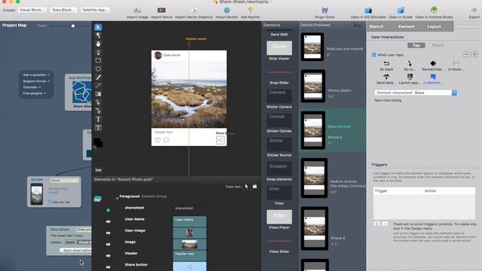Viewport: 482px width, 271px height.
Task: Click the icon right of Track tool pointer
Action: click(255, 187)
